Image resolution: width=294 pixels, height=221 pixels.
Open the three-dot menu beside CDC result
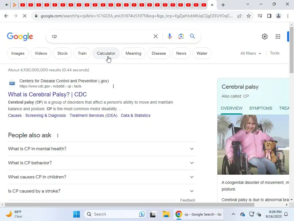[113, 86]
